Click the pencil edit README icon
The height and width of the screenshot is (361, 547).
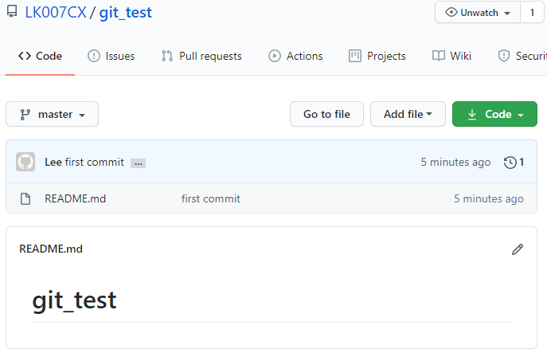click(518, 249)
